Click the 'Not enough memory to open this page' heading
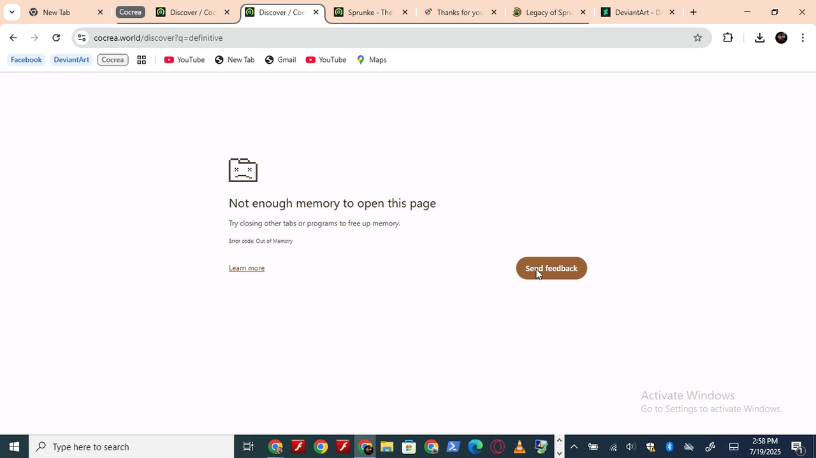Viewport: 816px width, 458px height. coord(332,203)
